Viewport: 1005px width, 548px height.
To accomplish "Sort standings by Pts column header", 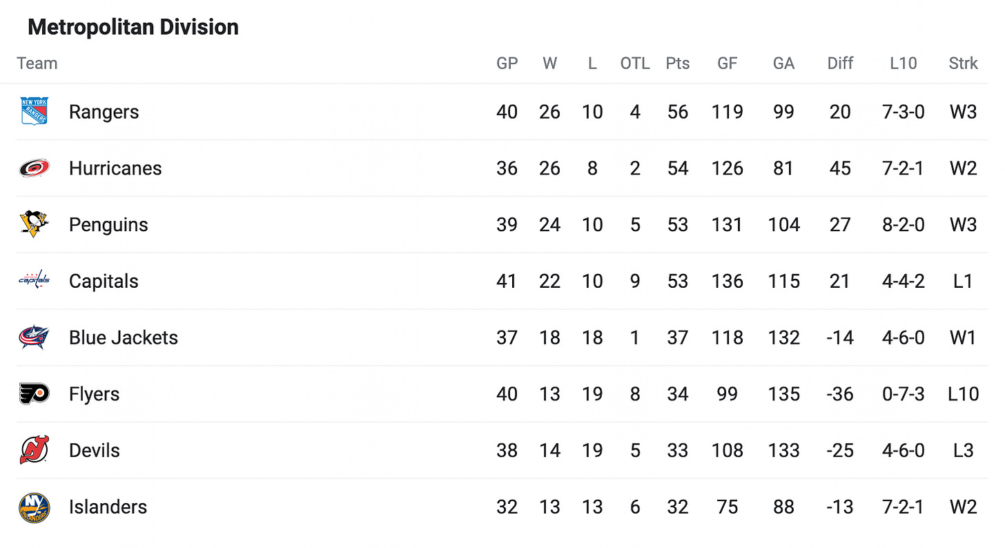I will coord(678,63).
